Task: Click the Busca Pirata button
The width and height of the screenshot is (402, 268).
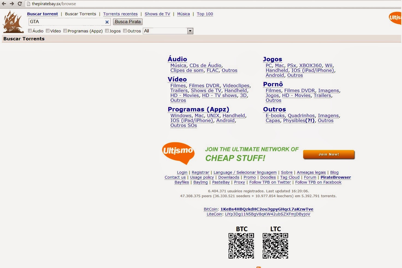Action: [x=128, y=22]
